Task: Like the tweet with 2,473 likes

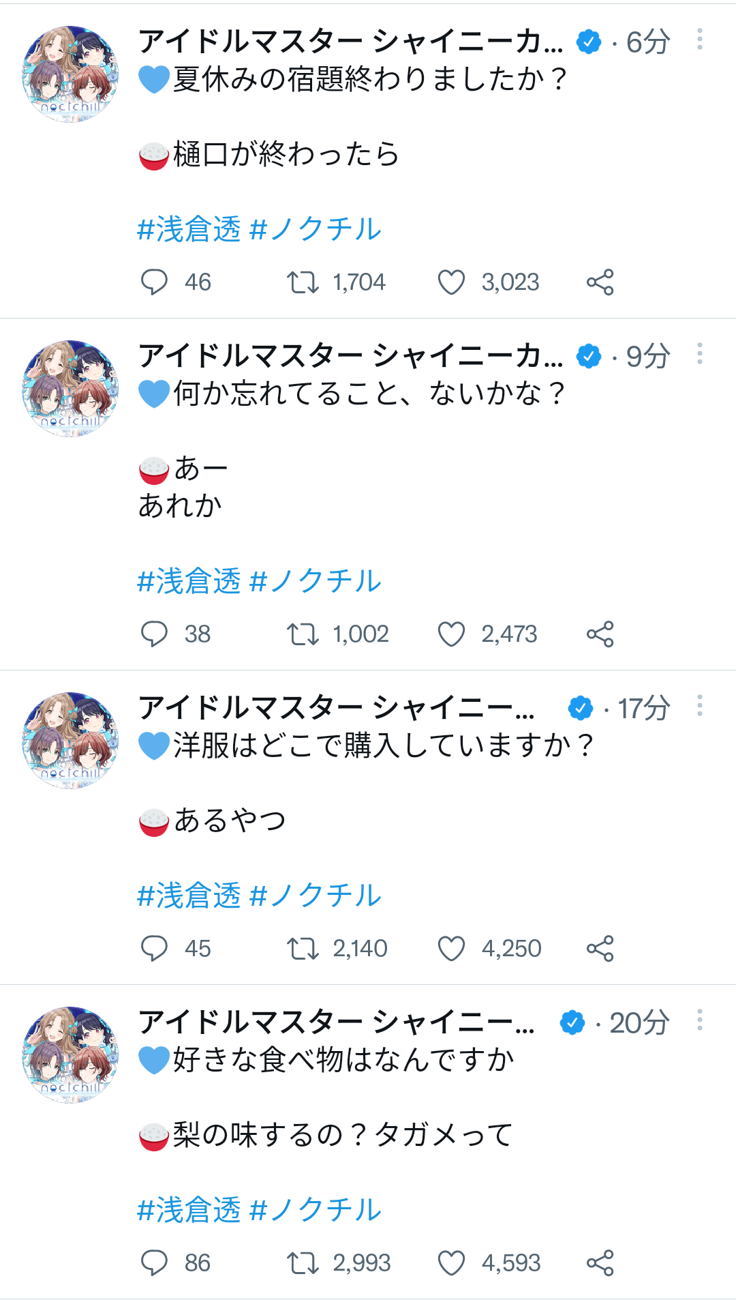Action: [x=451, y=634]
